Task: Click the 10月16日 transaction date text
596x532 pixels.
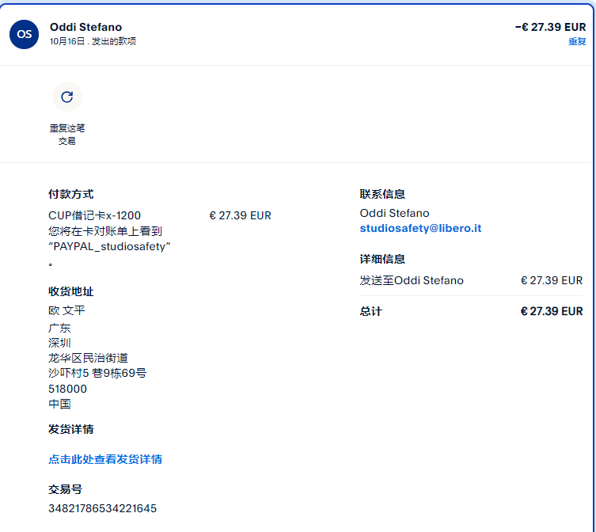Action: [x=67, y=41]
